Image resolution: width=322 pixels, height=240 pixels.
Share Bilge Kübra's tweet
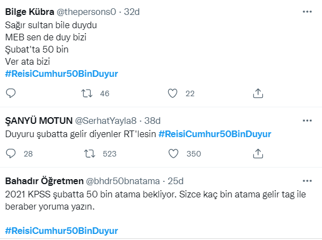(x=258, y=93)
